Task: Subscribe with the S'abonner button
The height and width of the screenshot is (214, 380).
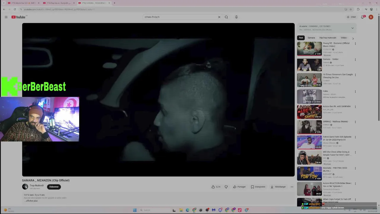Action: (x=54, y=187)
